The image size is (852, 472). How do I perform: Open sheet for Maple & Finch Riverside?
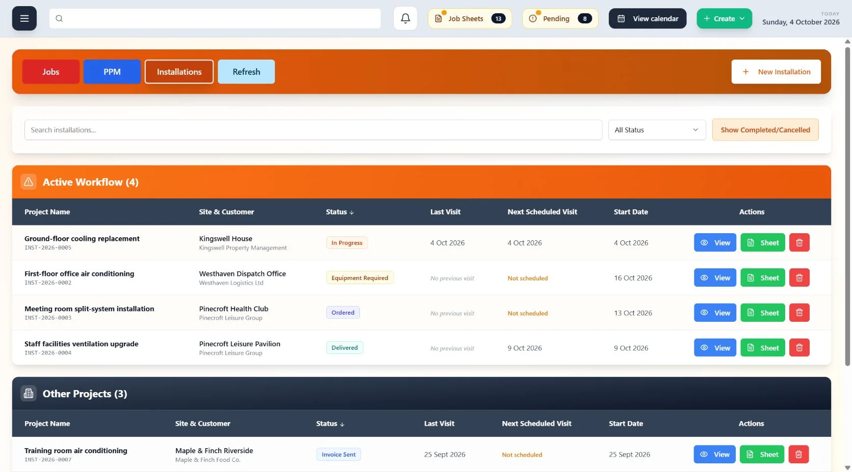[762, 454]
